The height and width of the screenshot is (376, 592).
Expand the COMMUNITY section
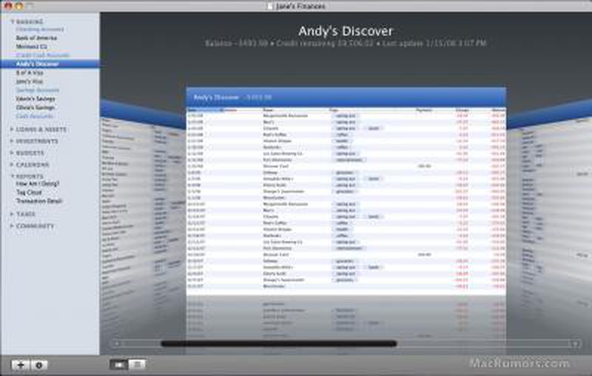[12, 226]
